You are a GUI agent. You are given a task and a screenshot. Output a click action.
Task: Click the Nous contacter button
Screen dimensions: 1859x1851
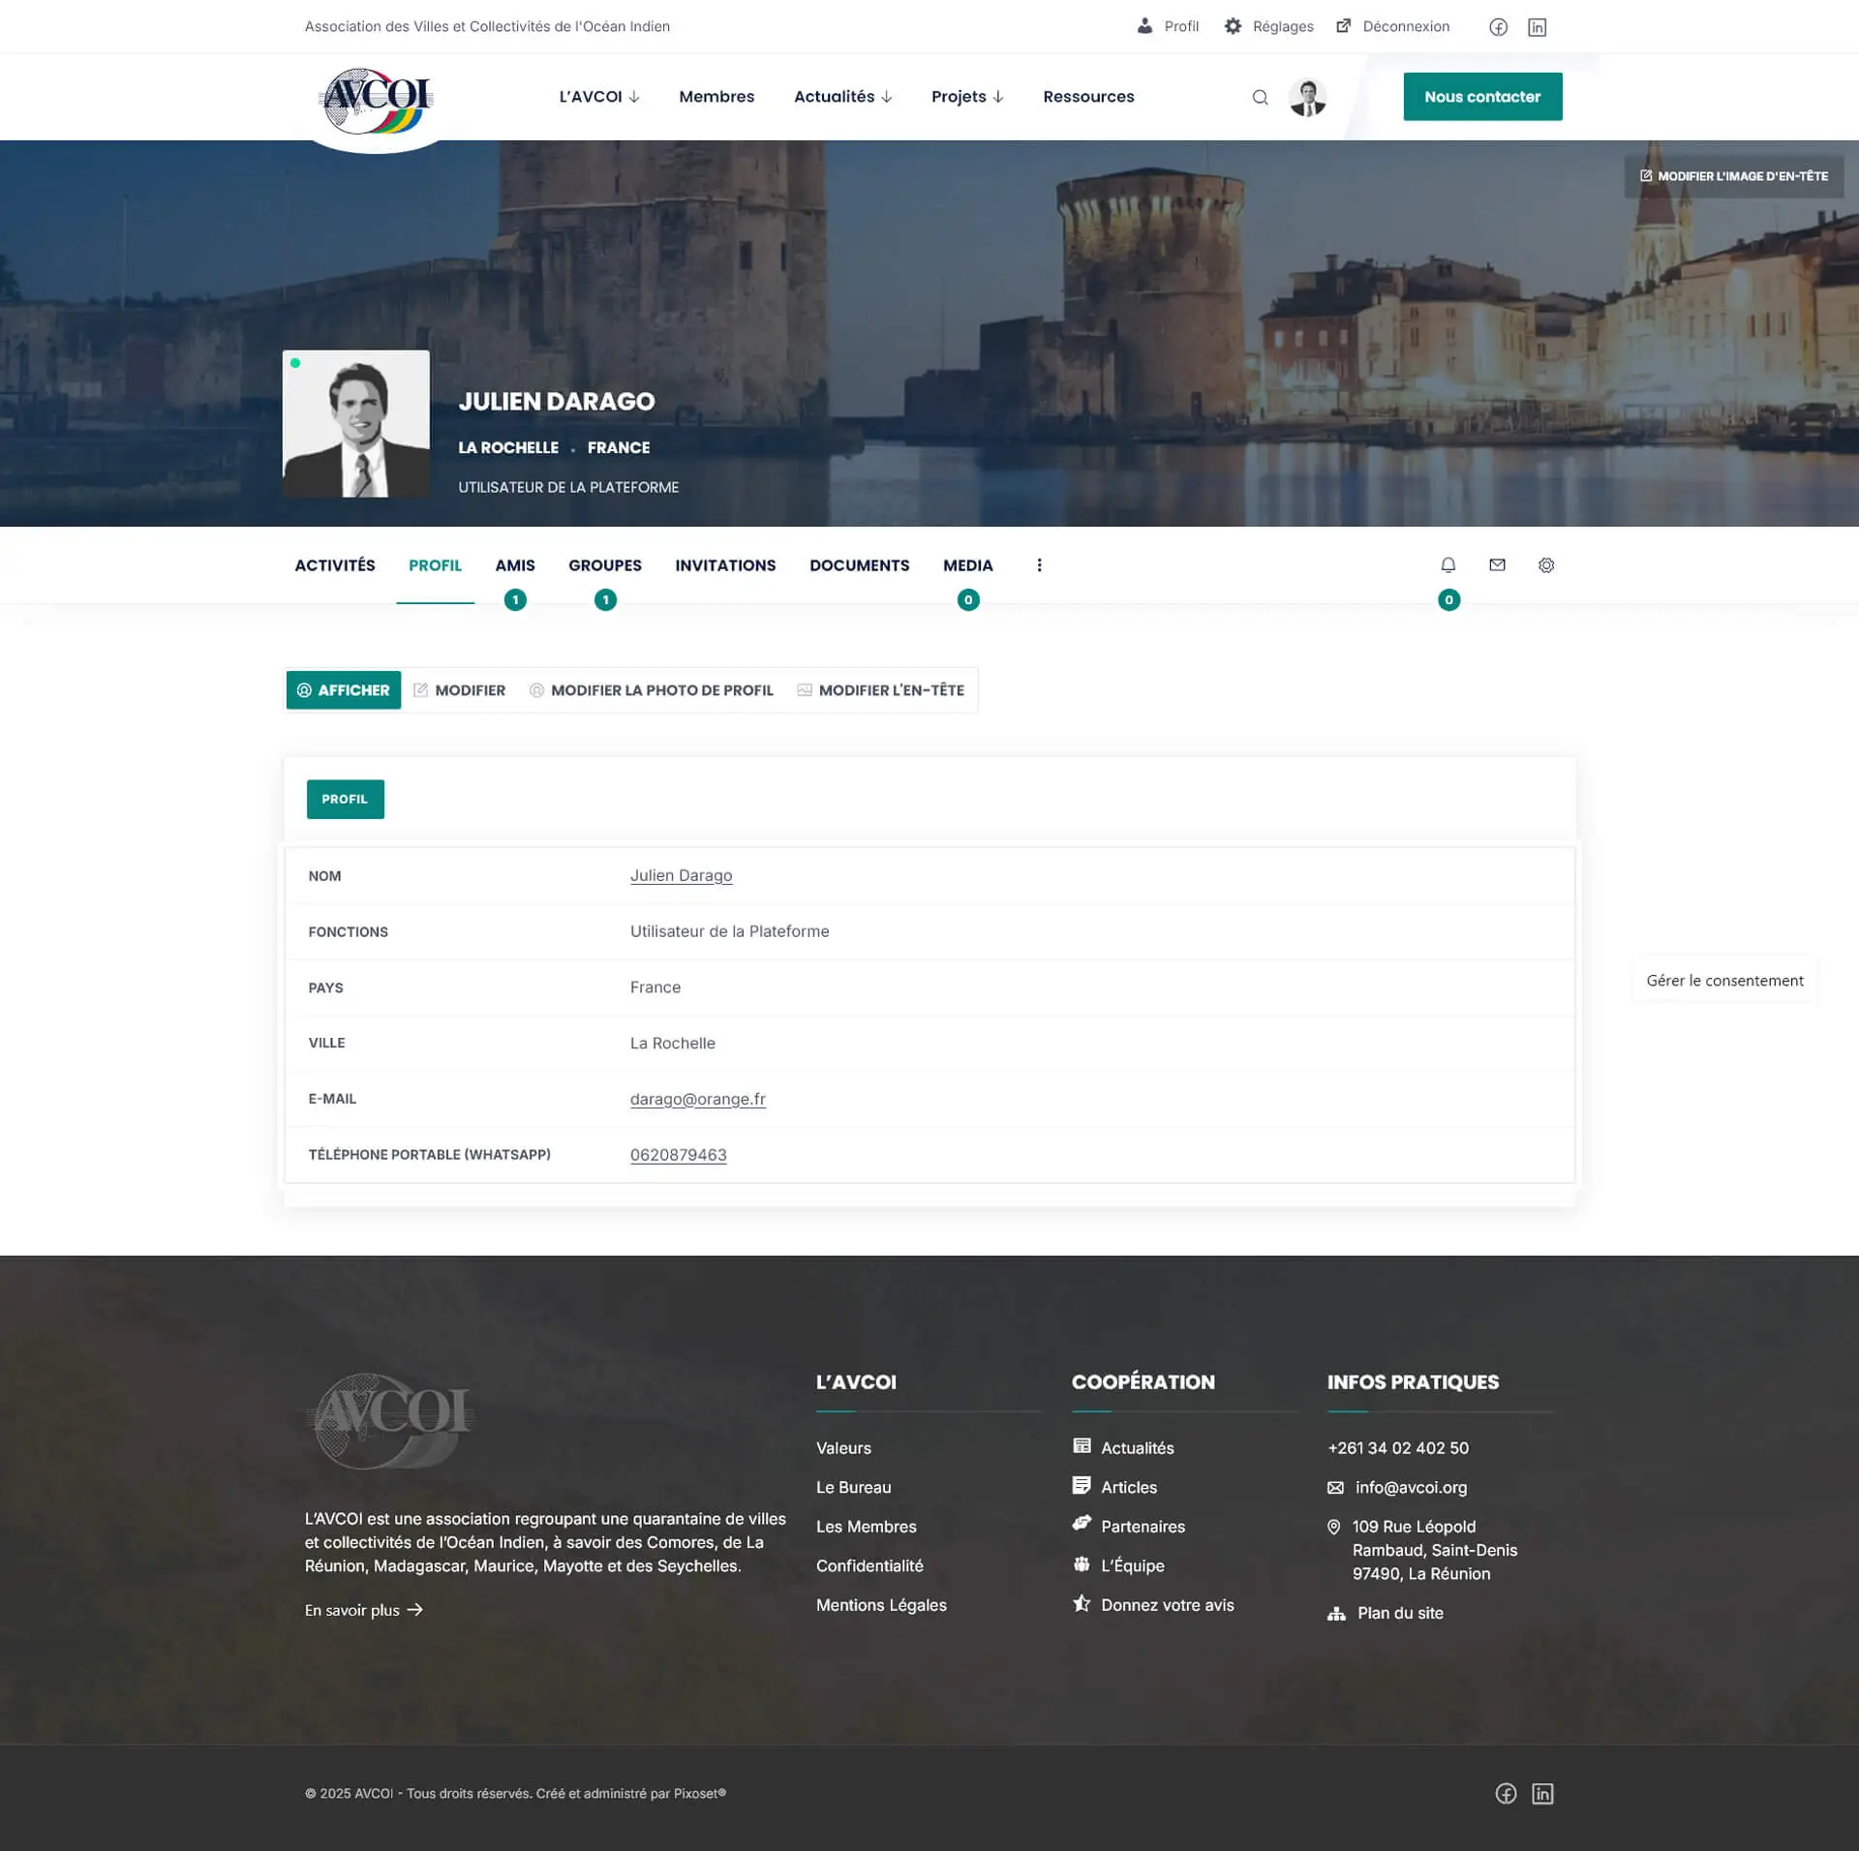pyautogui.click(x=1482, y=97)
